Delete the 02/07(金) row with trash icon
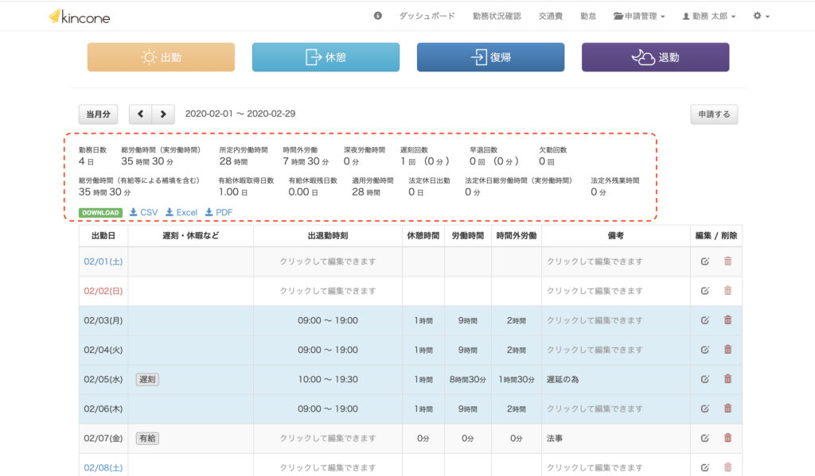This screenshot has width=815, height=476. click(727, 438)
